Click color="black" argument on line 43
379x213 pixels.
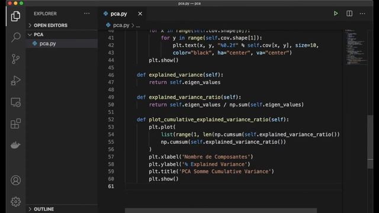point(192,53)
